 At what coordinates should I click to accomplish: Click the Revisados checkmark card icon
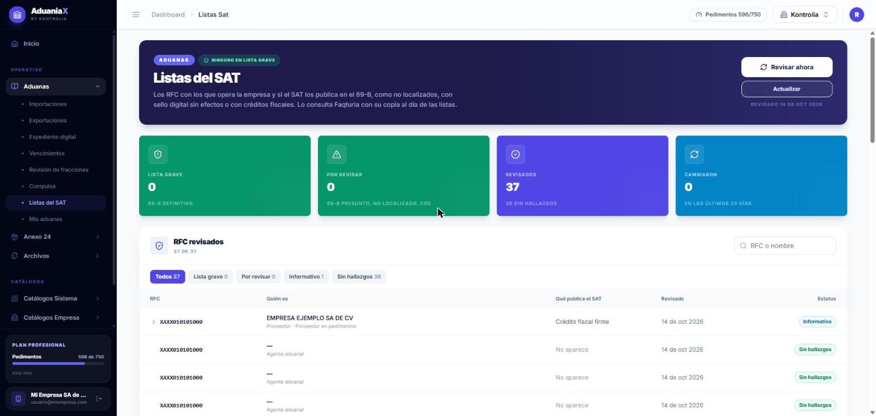pyautogui.click(x=515, y=154)
